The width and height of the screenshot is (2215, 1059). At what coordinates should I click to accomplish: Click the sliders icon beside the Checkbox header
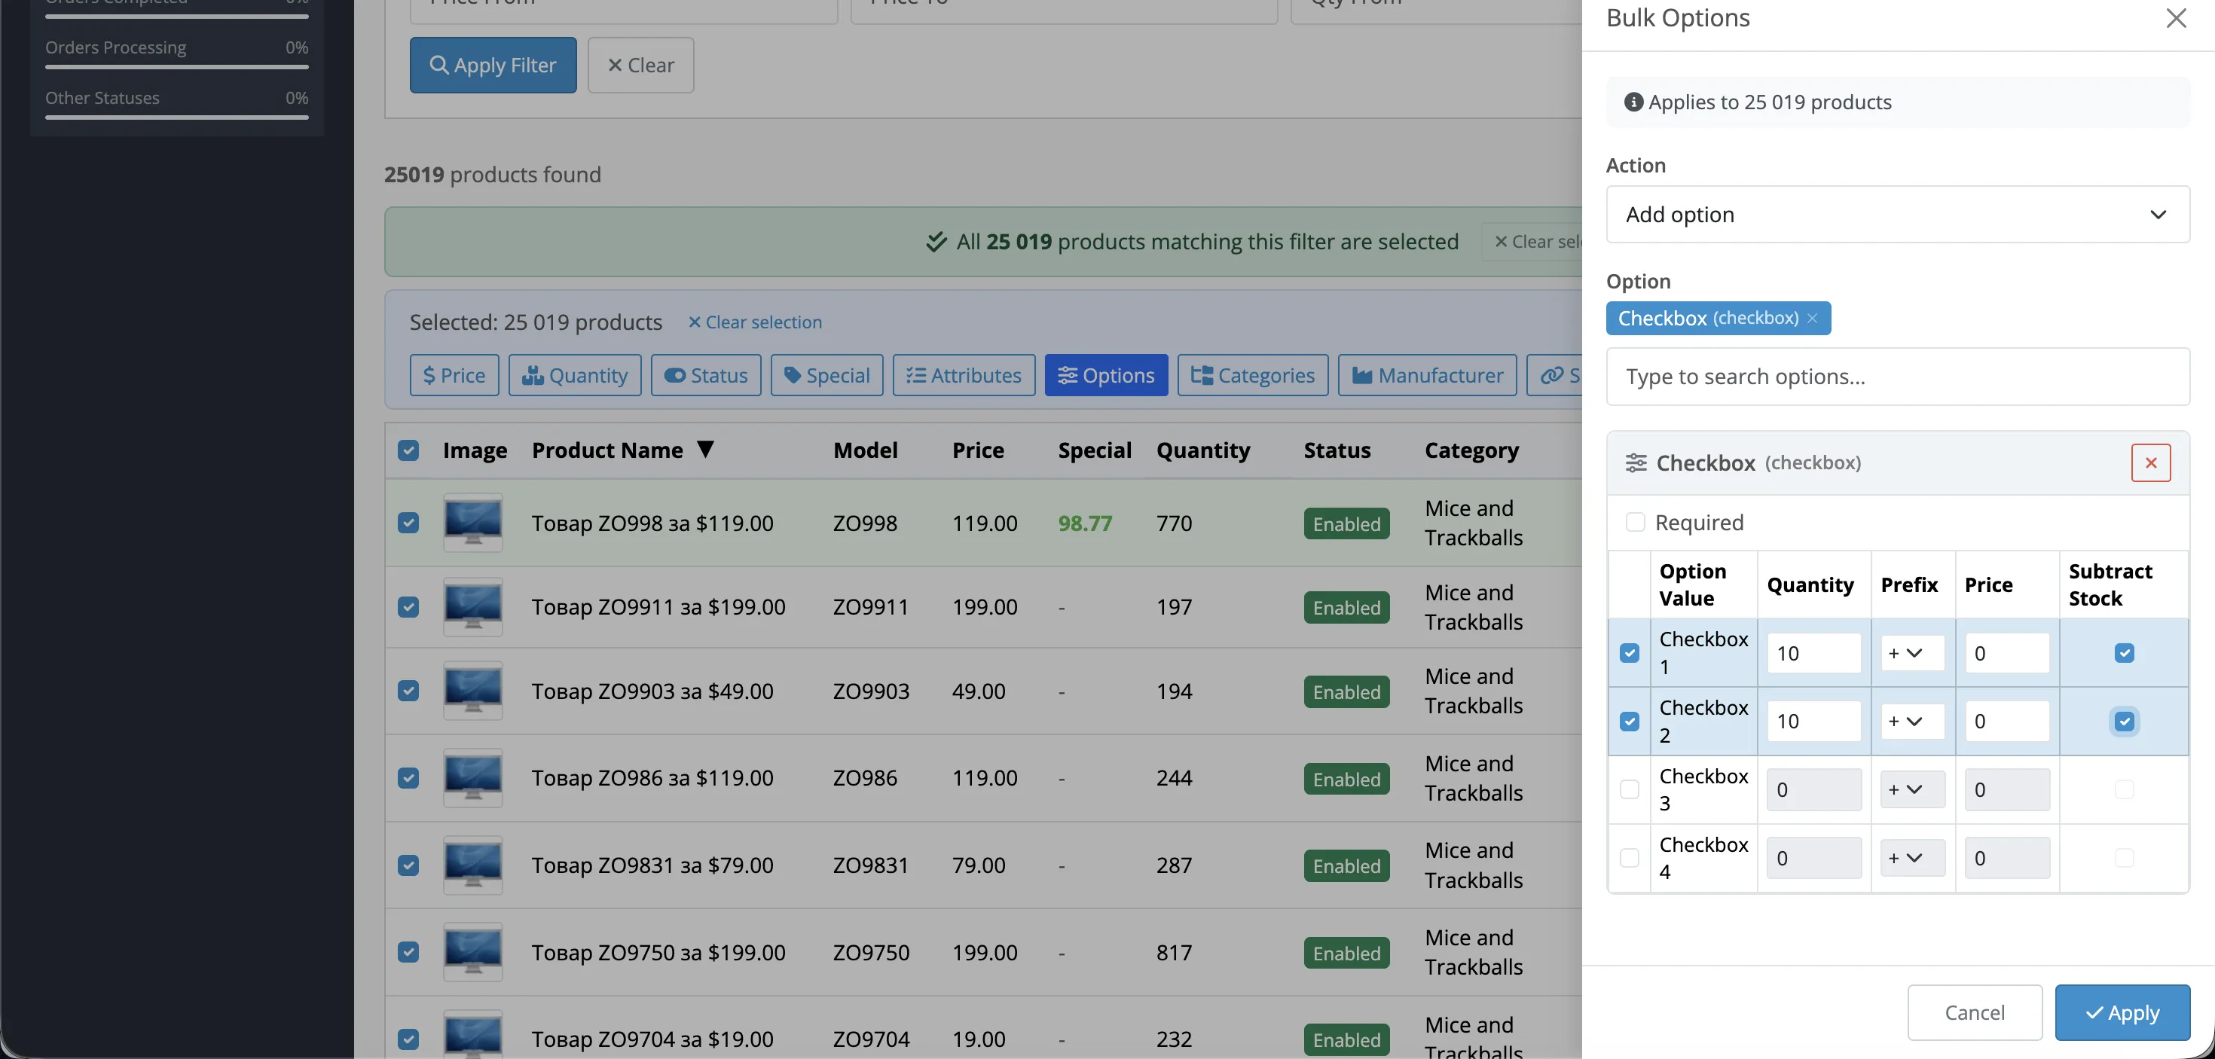(1636, 463)
